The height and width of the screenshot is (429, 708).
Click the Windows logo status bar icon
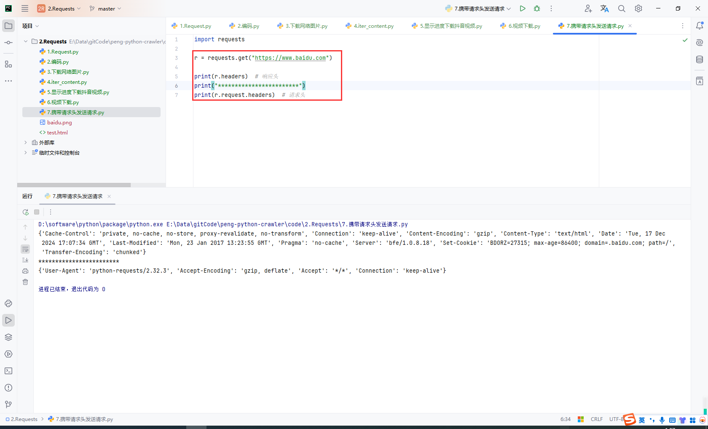[x=581, y=419]
